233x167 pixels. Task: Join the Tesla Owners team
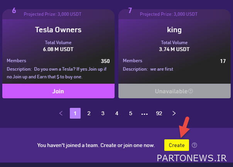(x=58, y=91)
